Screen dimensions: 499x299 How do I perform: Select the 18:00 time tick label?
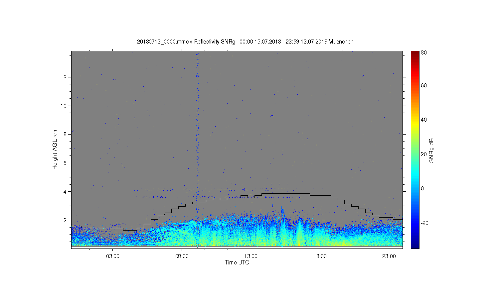(320, 256)
